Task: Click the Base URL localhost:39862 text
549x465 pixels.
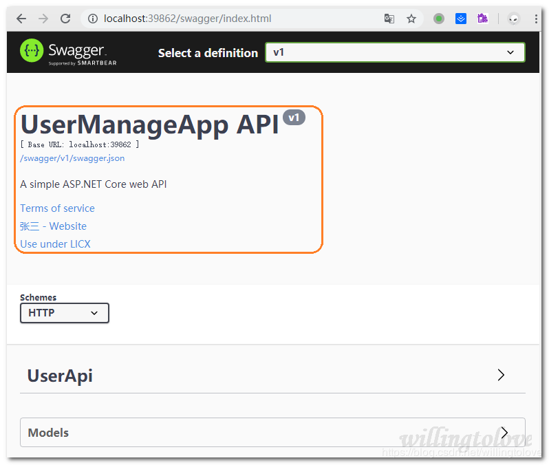Action: 80,144
